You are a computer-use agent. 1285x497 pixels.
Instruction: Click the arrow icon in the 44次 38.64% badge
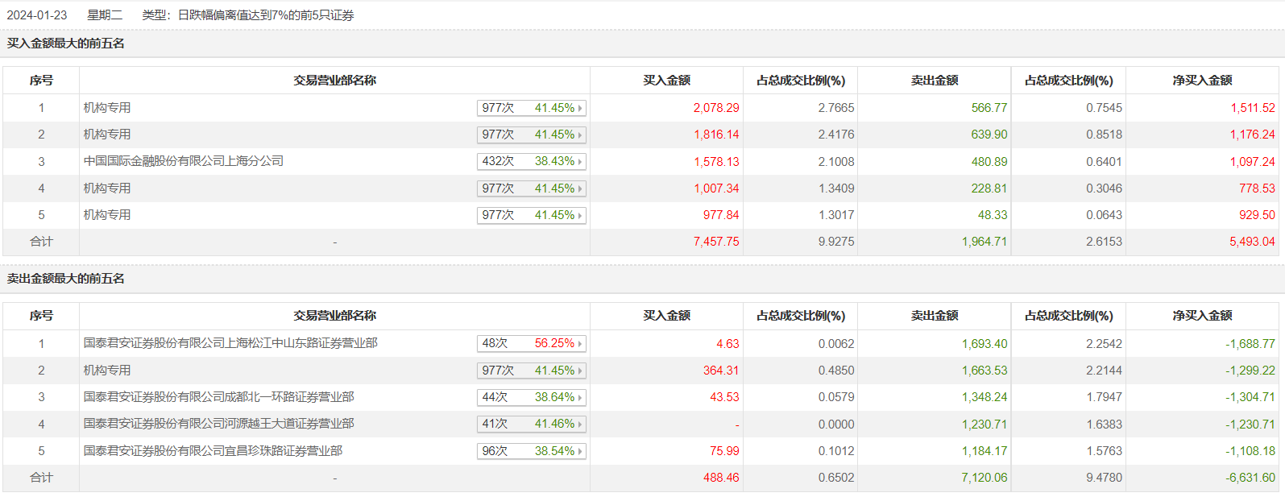[x=580, y=398]
